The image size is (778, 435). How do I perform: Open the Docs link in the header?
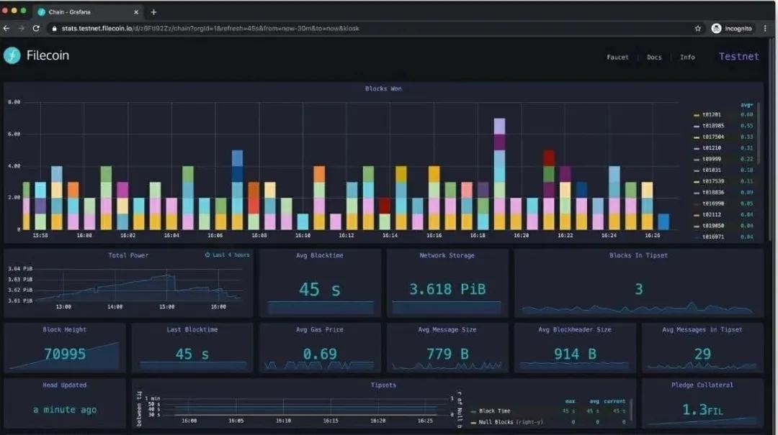coord(654,58)
